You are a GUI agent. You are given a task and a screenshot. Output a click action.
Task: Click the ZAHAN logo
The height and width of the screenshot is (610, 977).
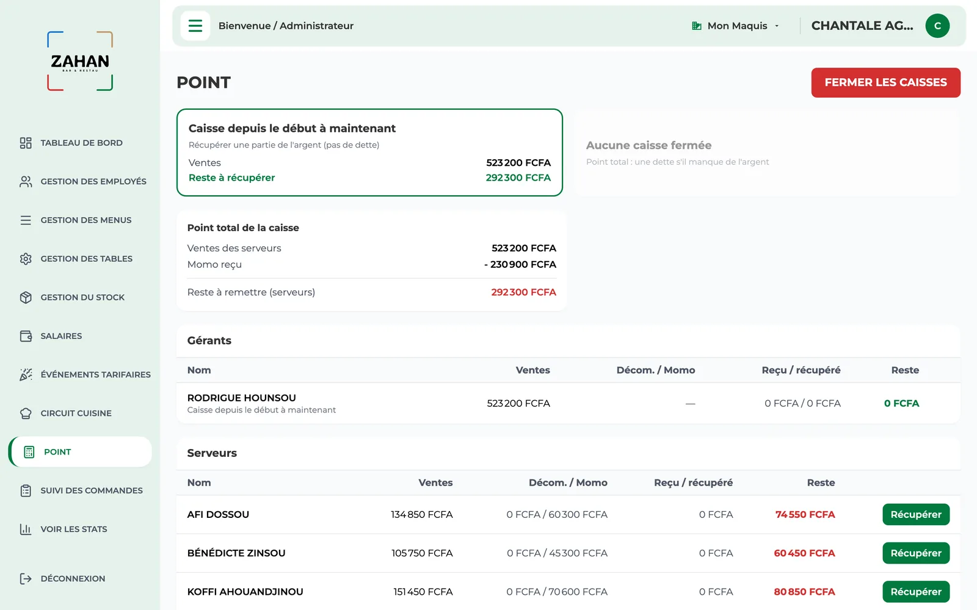80,61
